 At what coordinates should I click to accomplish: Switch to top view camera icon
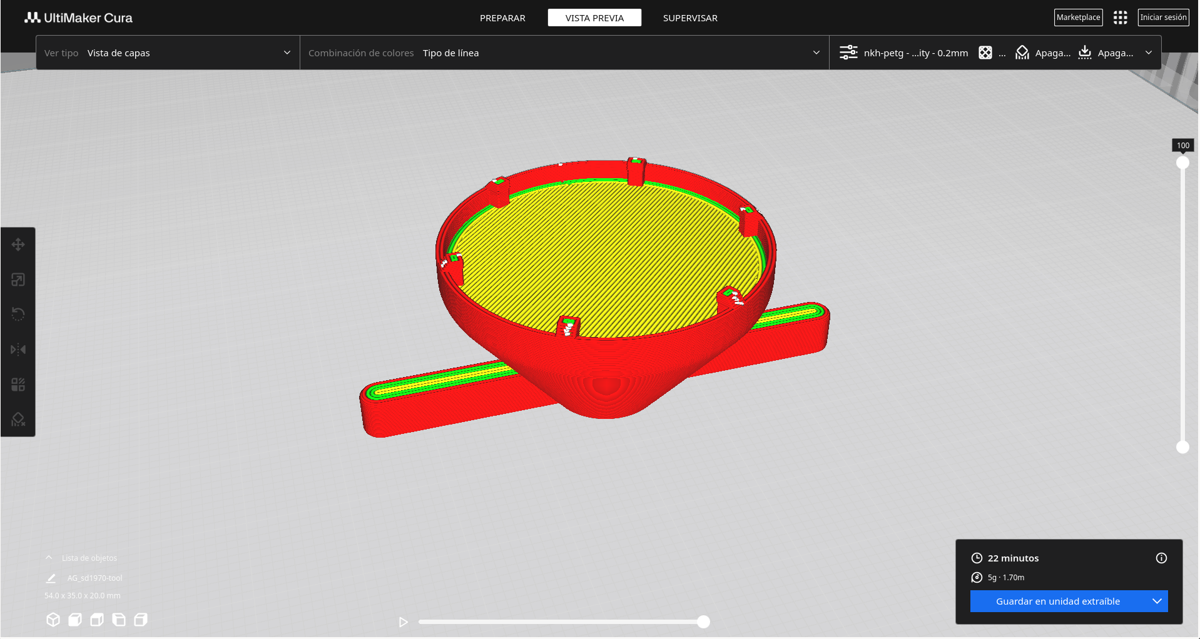pyautogui.click(x=97, y=620)
